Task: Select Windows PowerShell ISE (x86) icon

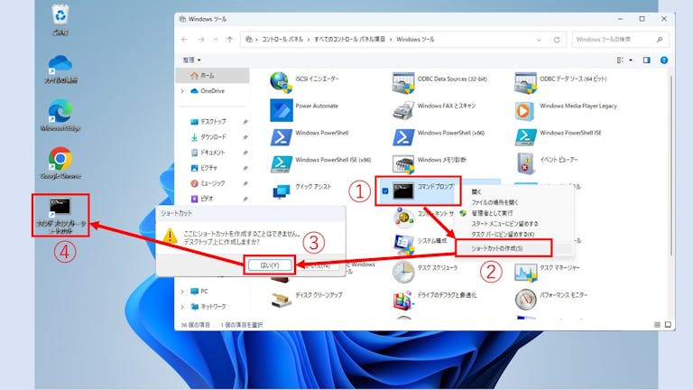Action: (x=282, y=164)
